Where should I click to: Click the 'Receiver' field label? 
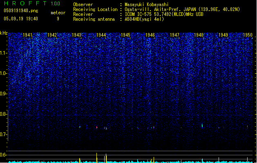pyautogui.click(x=83, y=14)
